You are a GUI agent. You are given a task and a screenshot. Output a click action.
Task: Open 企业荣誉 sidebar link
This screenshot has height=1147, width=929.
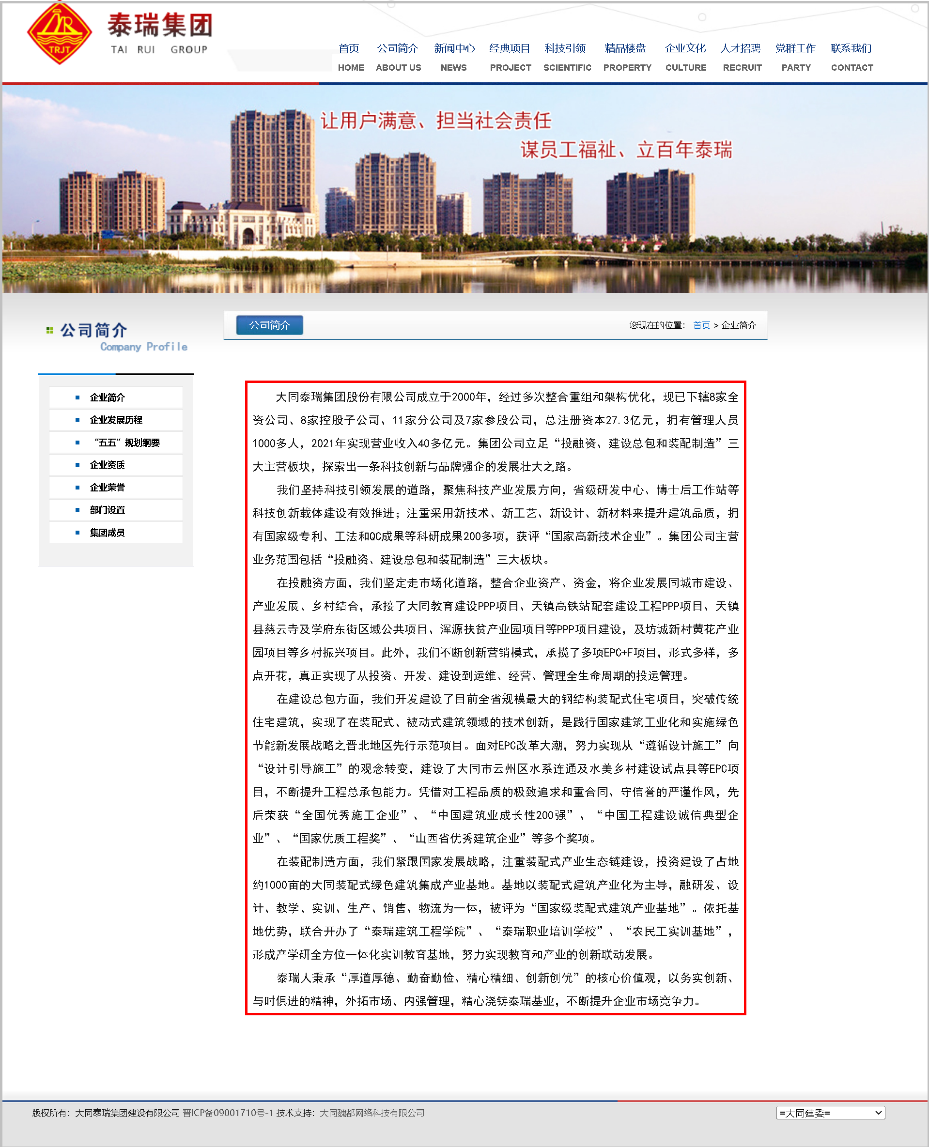108,488
